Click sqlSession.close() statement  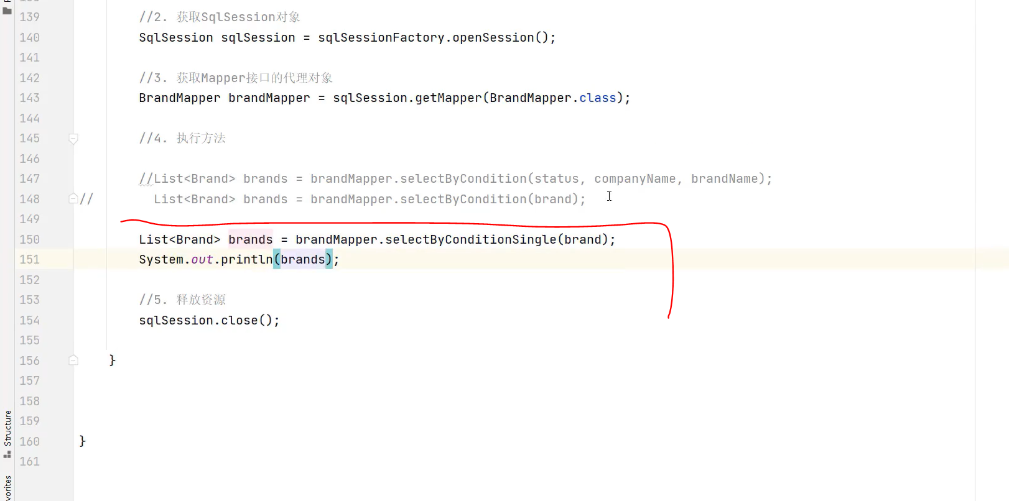(209, 320)
